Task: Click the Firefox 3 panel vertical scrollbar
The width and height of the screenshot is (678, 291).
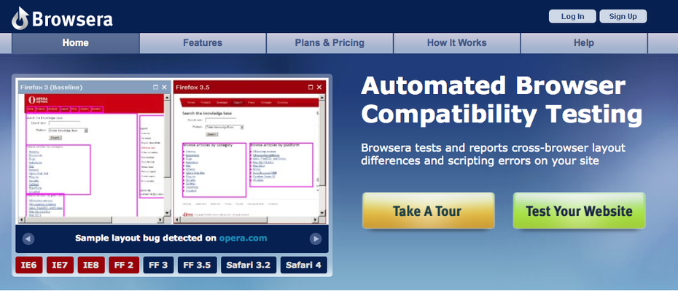Action: [168, 155]
